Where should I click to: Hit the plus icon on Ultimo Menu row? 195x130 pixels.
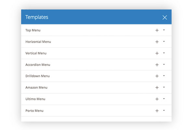(x=157, y=99)
